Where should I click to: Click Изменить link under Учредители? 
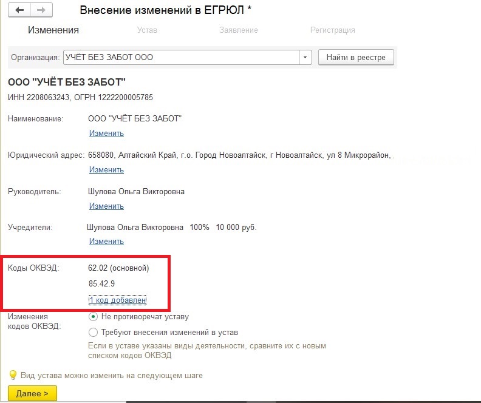(x=106, y=241)
